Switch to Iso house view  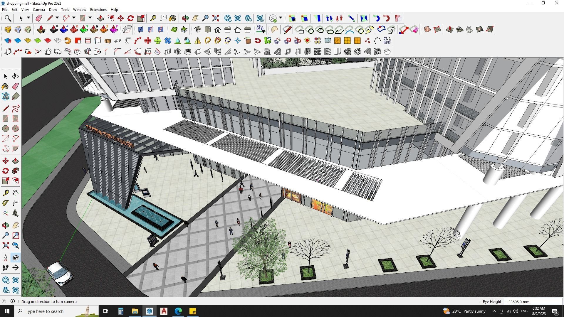(x=198, y=29)
